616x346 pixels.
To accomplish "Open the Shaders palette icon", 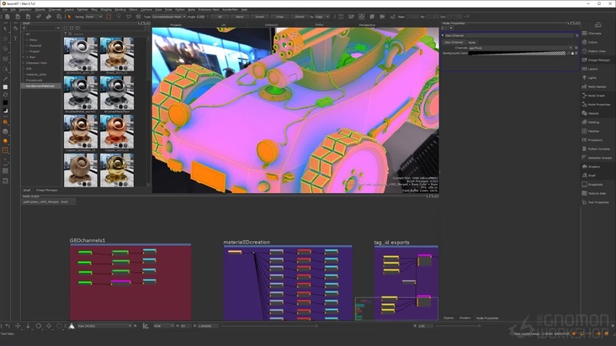I will (x=583, y=166).
